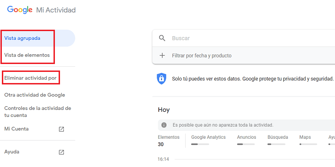Click the Anuncios activity bar
Viewport: 335px width, 167px height.
[x=246, y=144]
